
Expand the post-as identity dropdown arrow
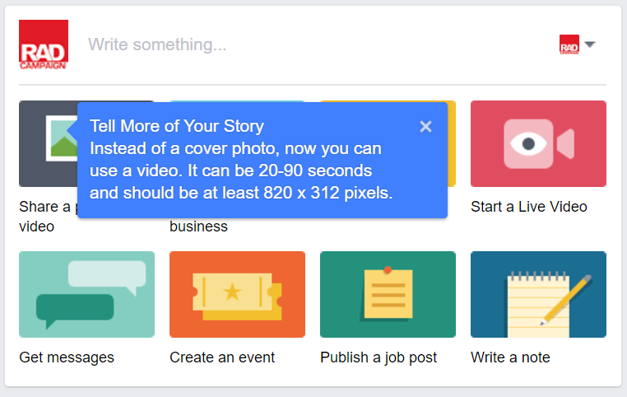tap(590, 44)
